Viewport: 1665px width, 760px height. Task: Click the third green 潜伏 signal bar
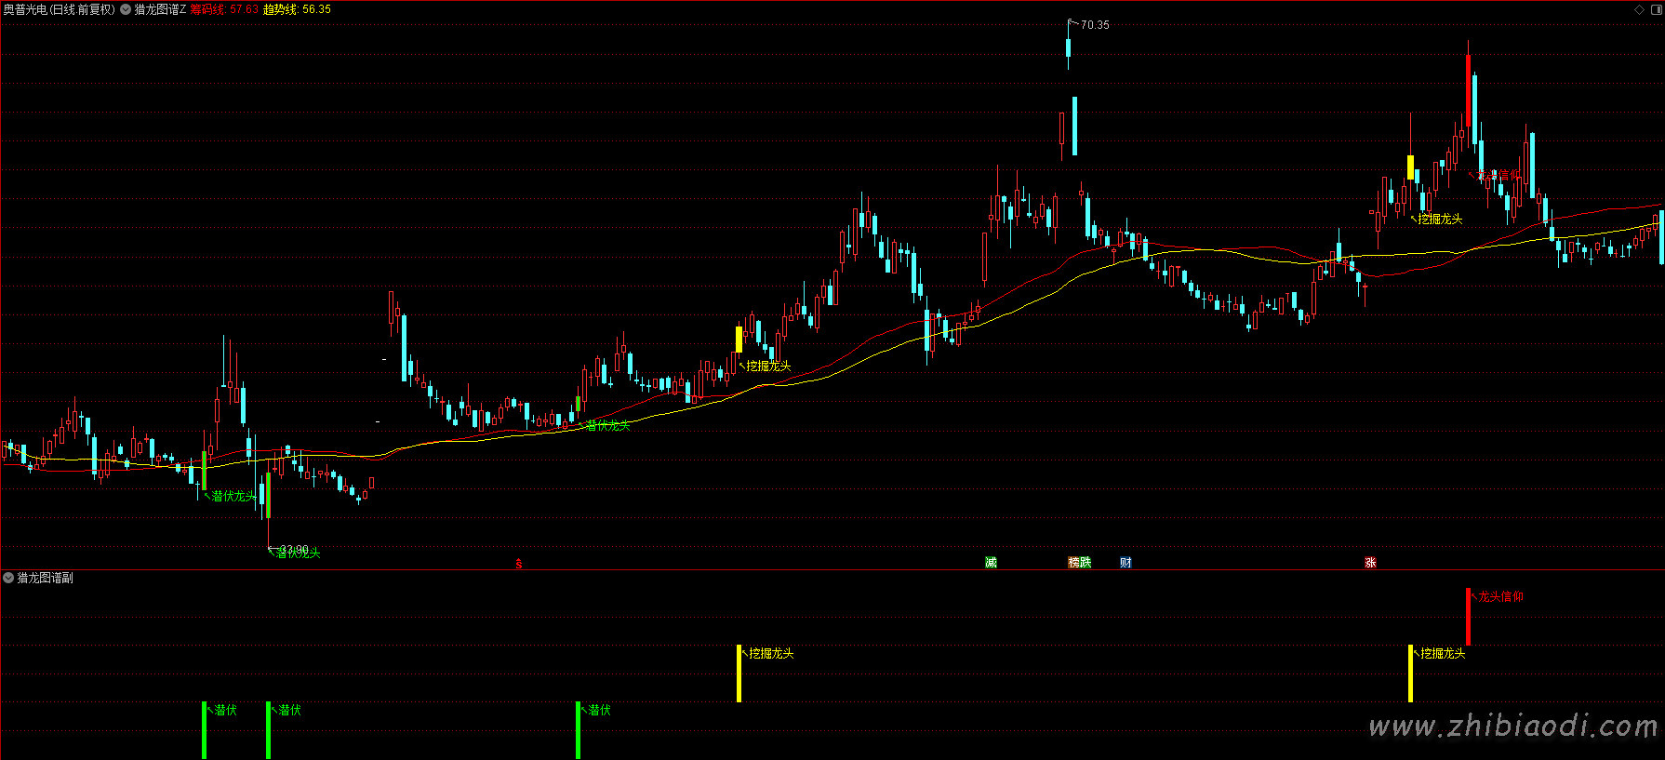pos(578,730)
